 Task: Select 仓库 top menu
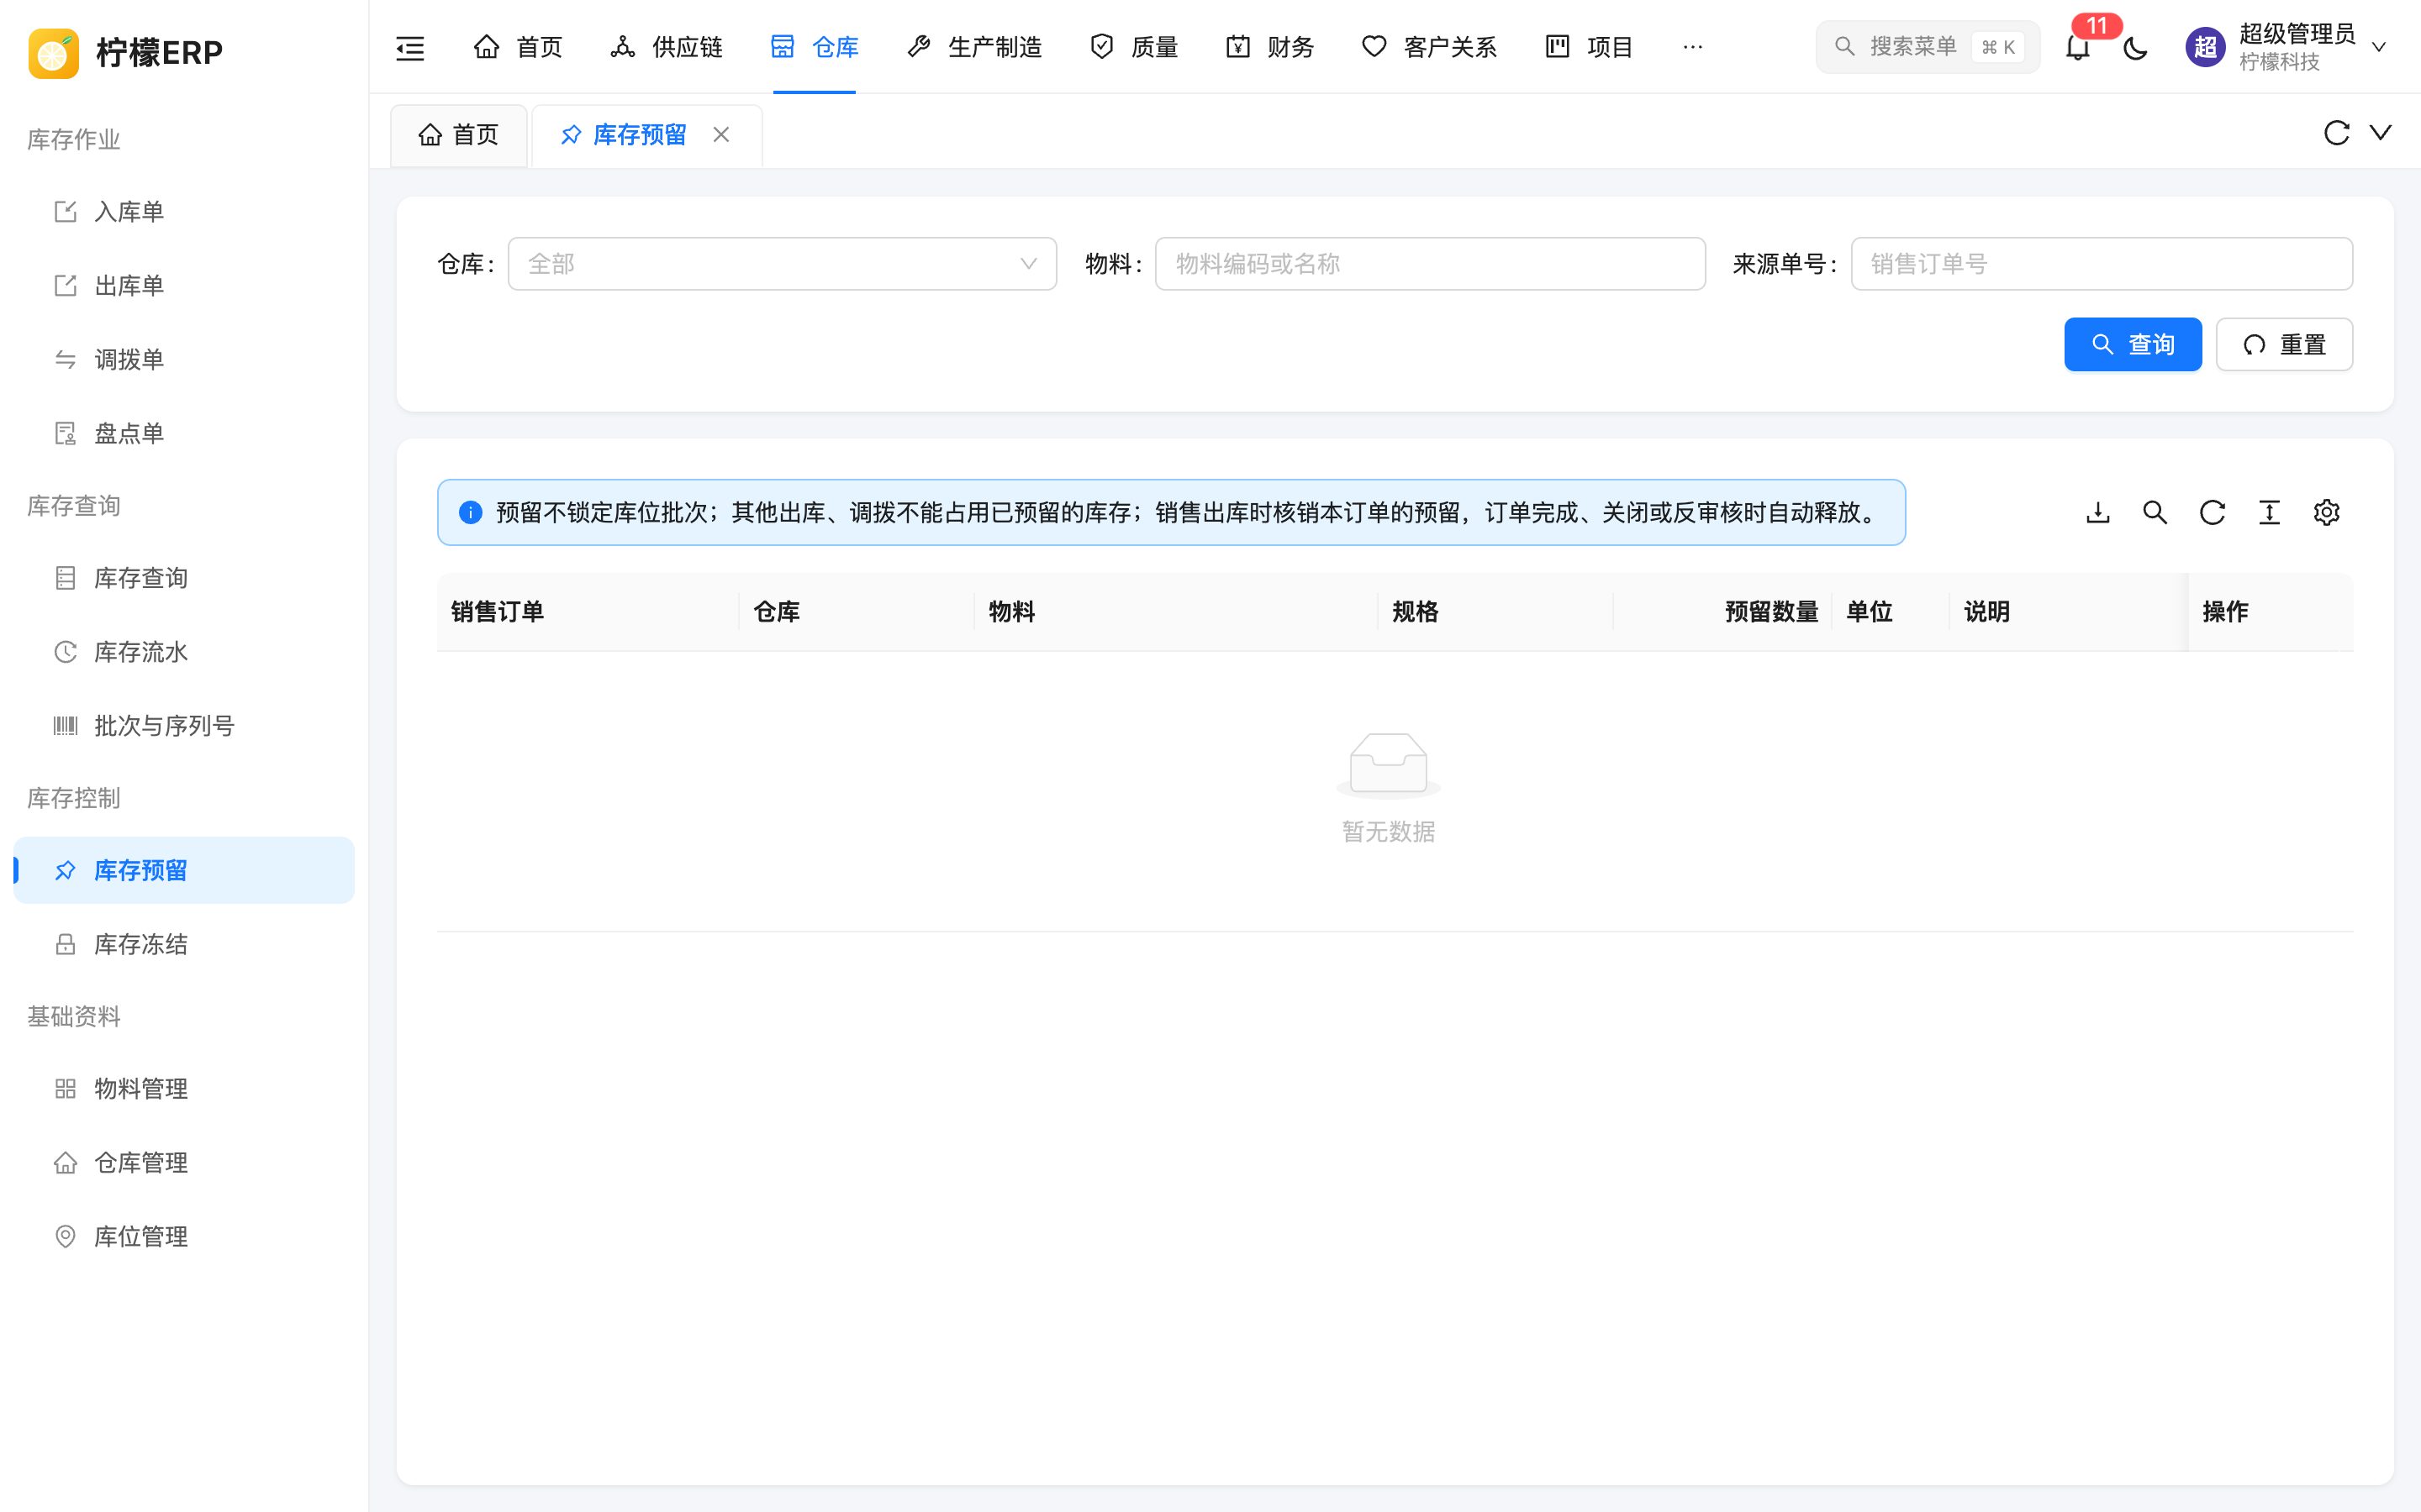[x=815, y=47]
